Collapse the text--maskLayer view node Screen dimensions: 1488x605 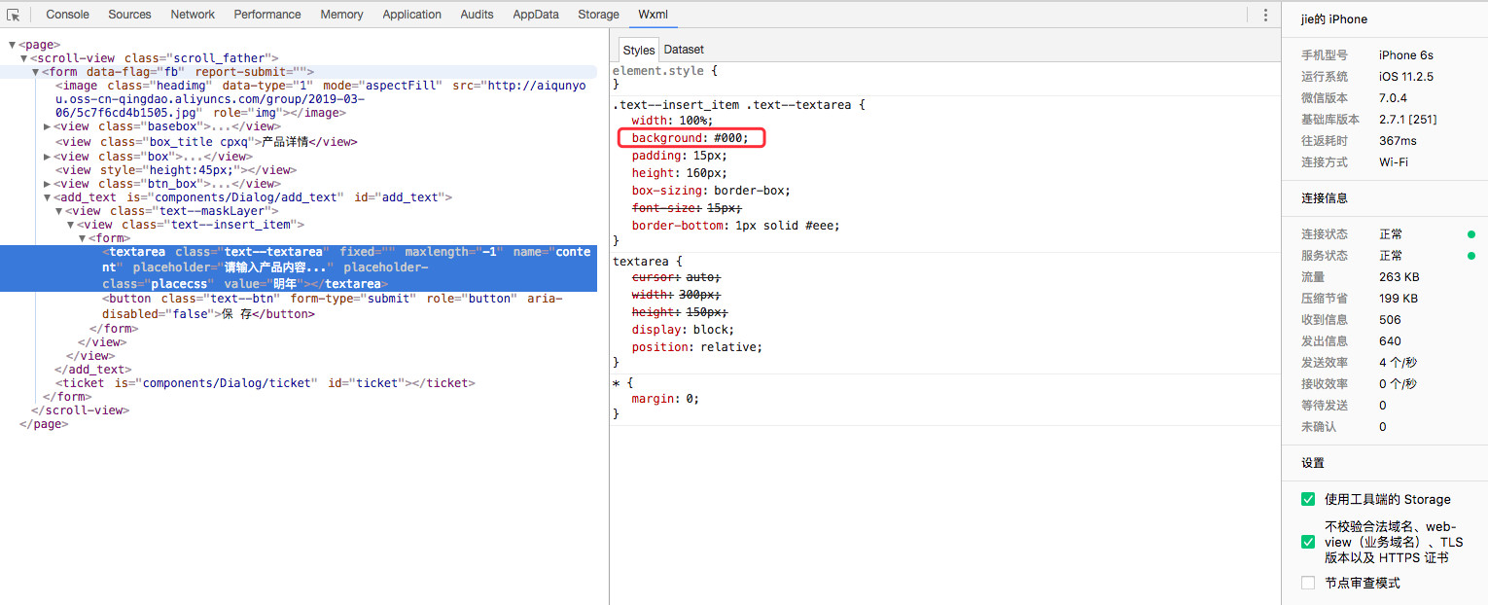(59, 211)
